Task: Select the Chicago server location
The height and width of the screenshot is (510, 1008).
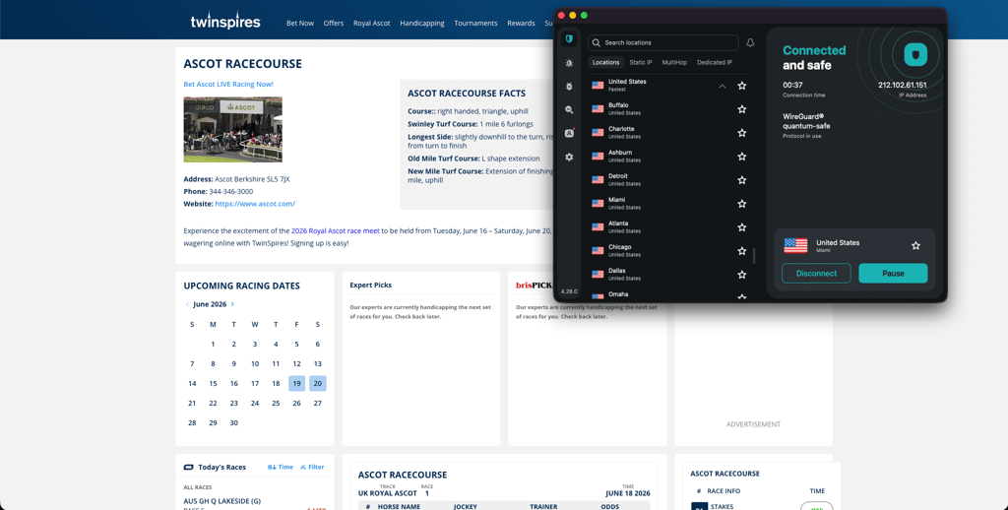Action: (x=661, y=251)
